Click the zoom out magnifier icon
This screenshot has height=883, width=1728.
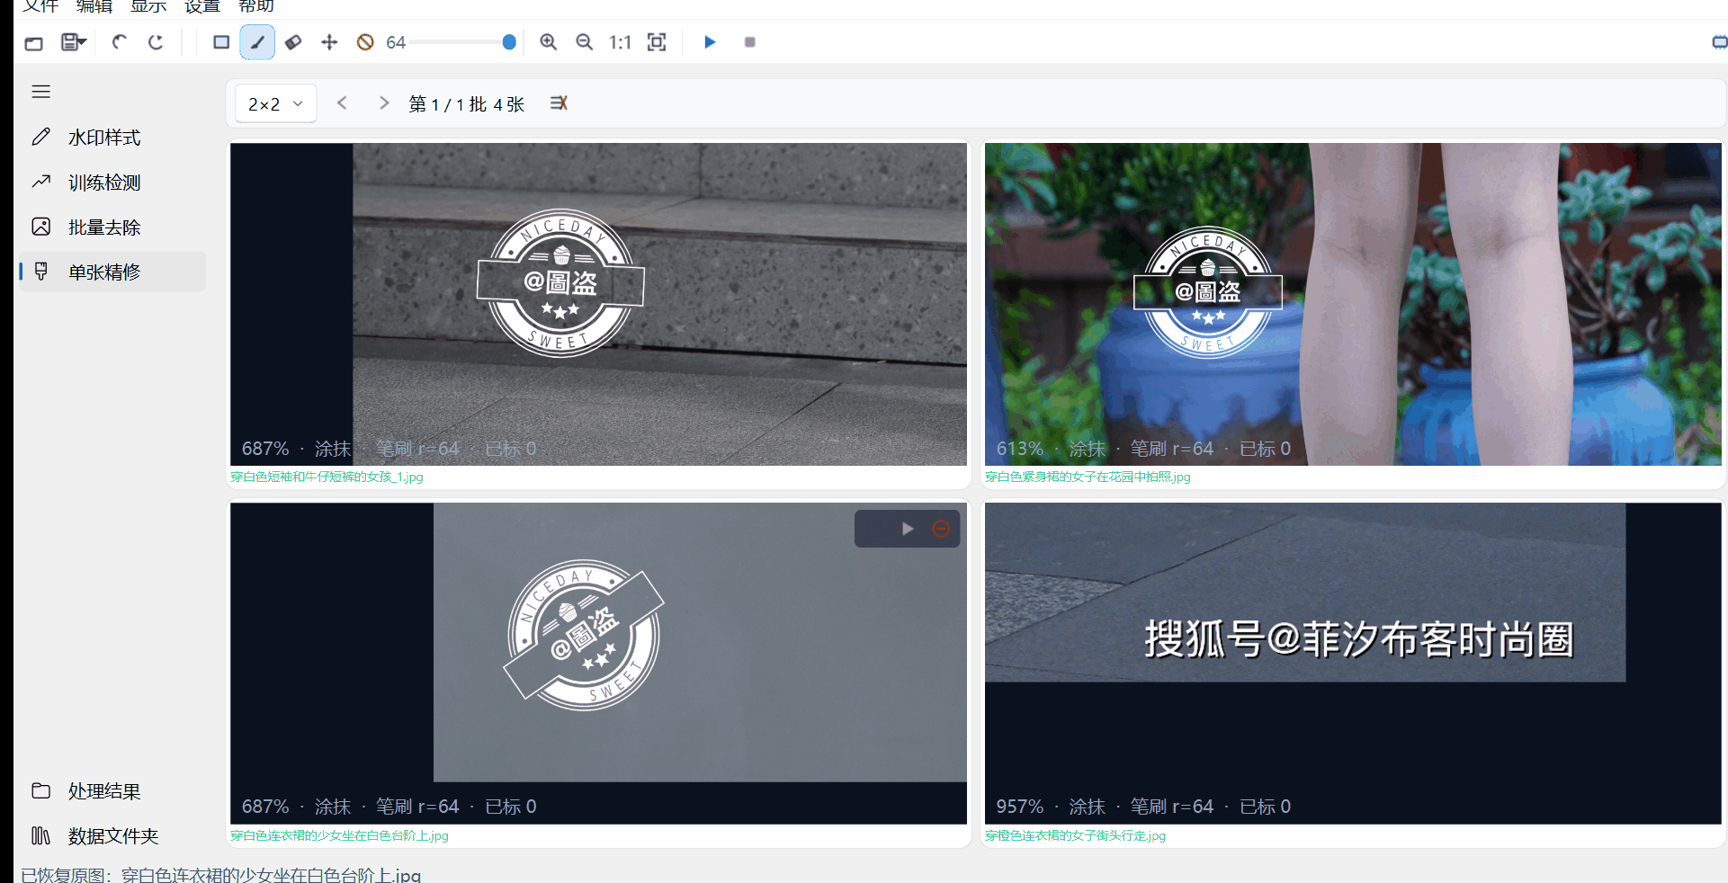tap(584, 42)
